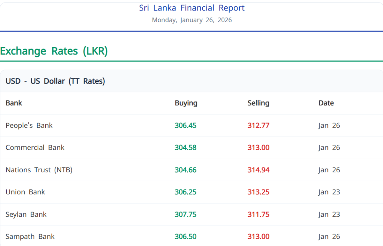Screen dimensions: 383x246
Task: Click Union Bank selling rate 313.25
Action: 258,192
